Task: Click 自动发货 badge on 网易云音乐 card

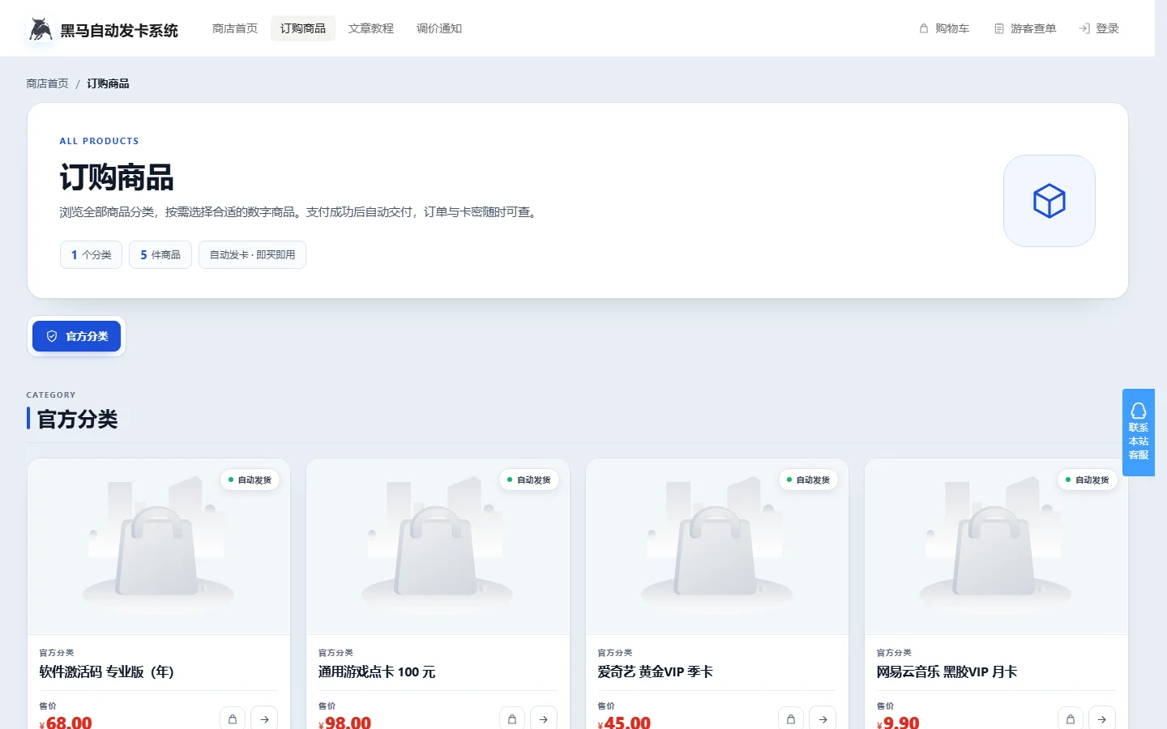Action: click(1087, 480)
